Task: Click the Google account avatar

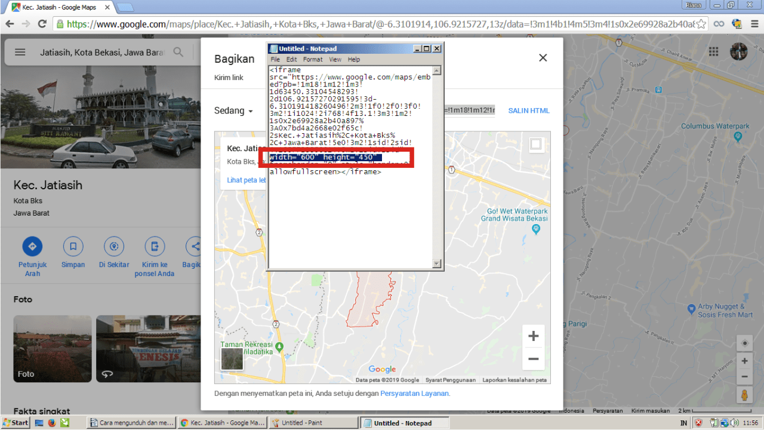Action: pyautogui.click(x=738, y=51)
